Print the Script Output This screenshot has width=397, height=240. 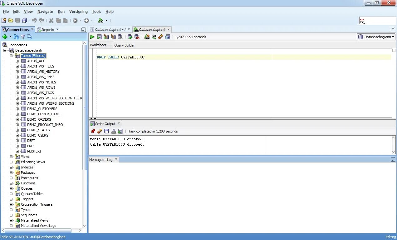(x=113, y=131)
